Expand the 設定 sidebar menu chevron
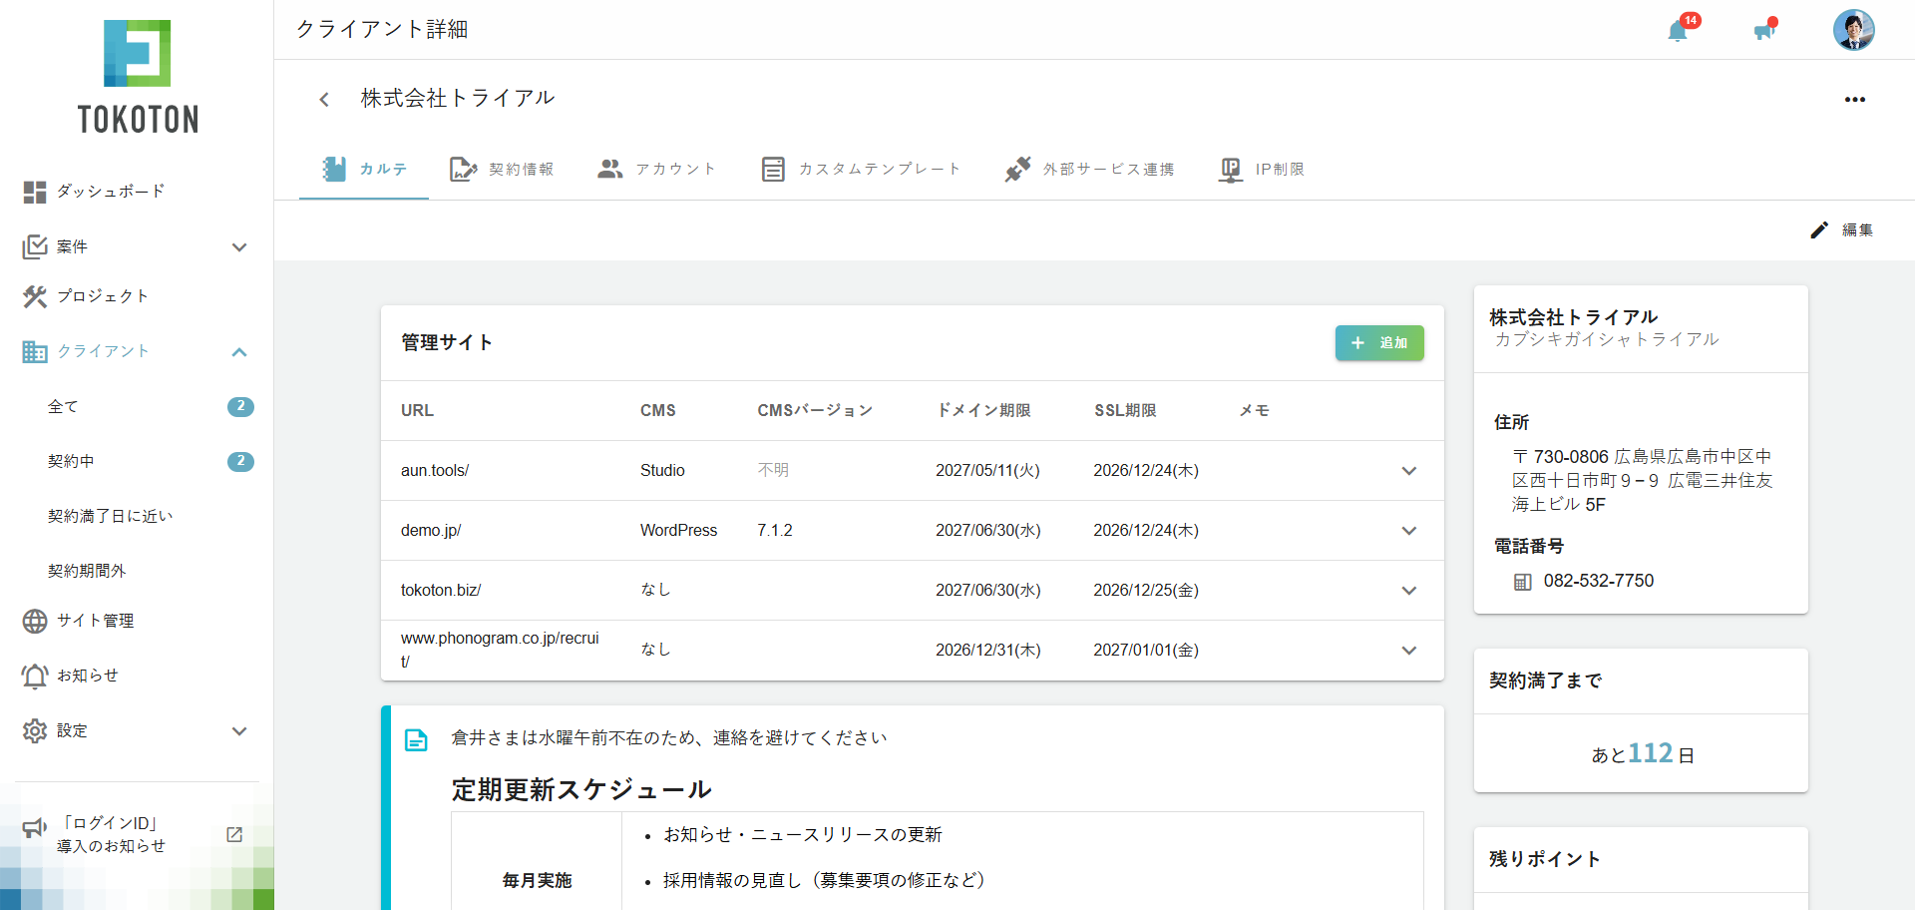 pos(239,730)
